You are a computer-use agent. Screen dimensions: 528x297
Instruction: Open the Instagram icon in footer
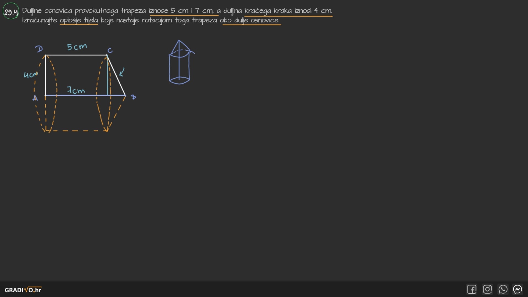pos(487,289)
